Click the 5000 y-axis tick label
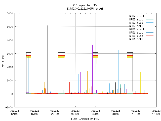 click(10, 27)
